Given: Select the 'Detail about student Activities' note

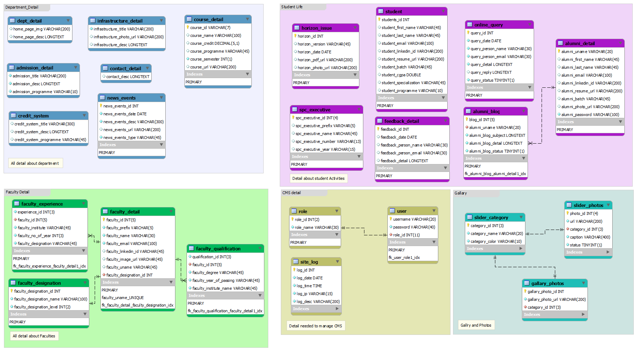Looking at the screenshot, I should (x=318, y=178).
